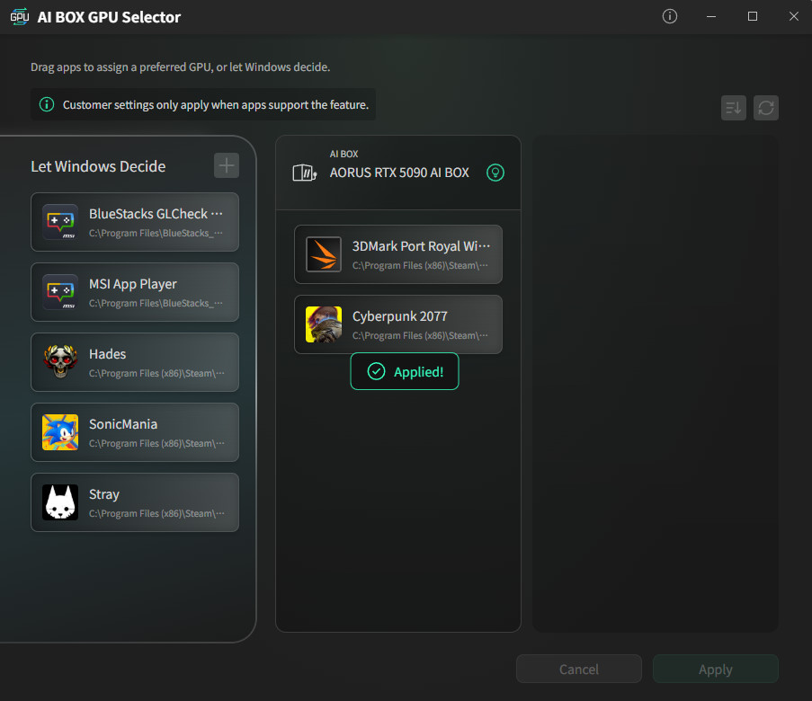Click the lightbulb icon beside AORUS RTX 5090
This screenshot has height=701, width=812.
click(495, 173)
